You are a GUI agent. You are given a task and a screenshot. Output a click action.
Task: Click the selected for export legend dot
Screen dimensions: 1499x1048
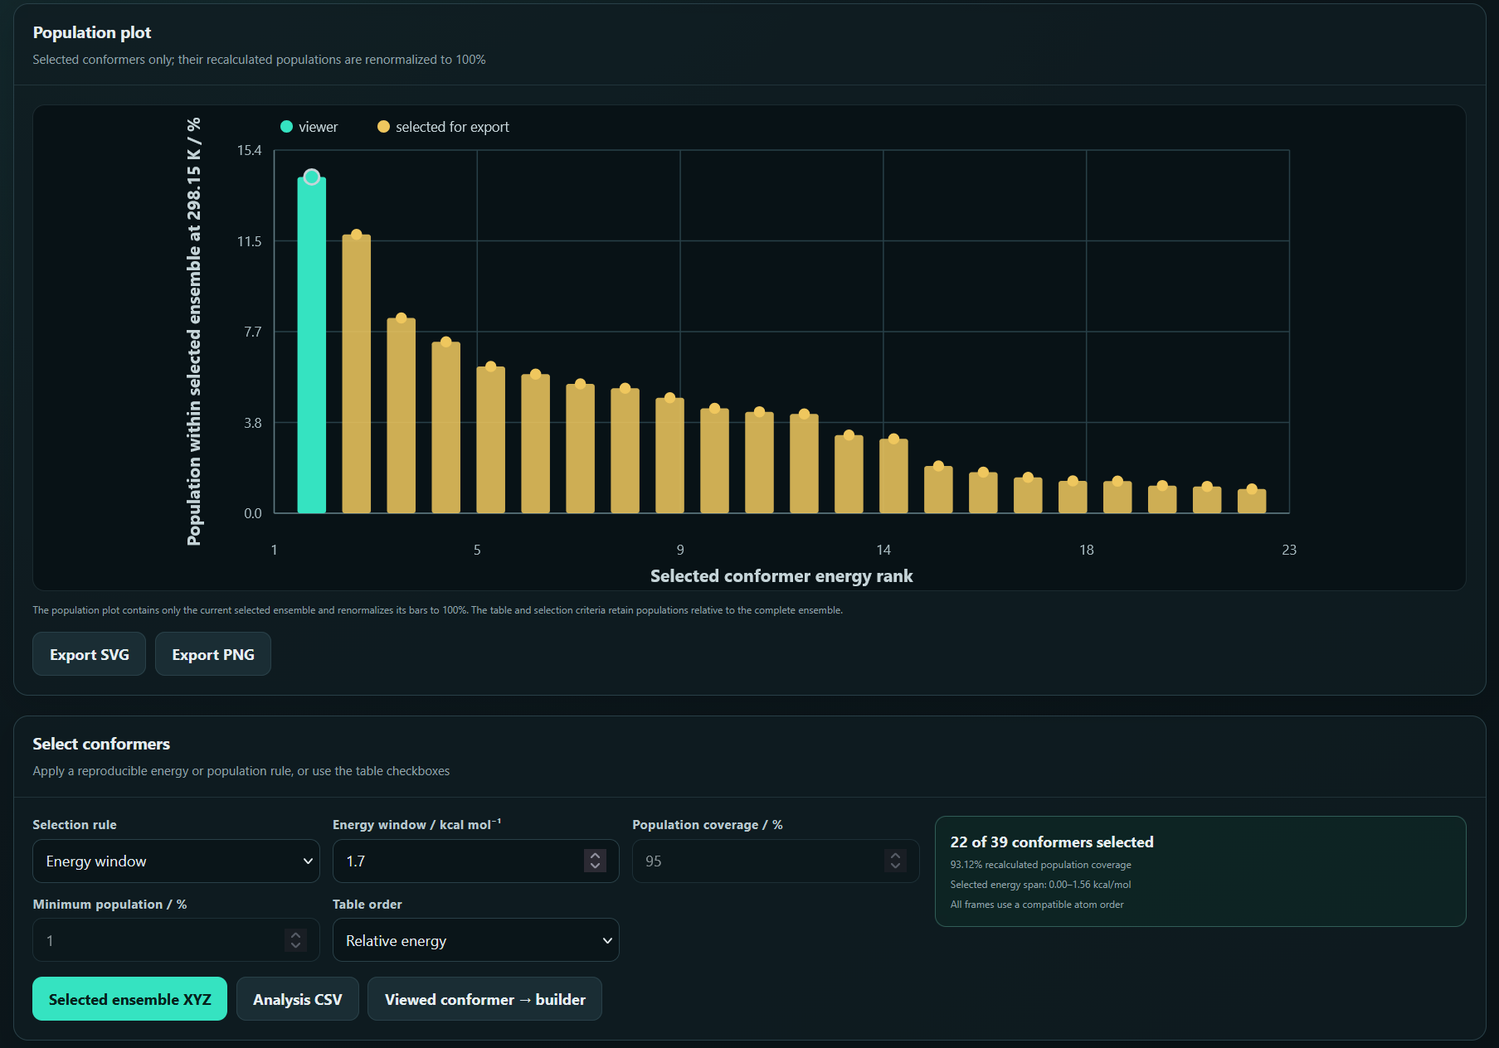click(x=383, y=127)
